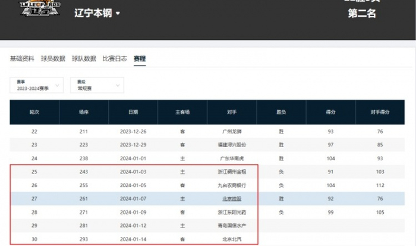The image size is (416, 246).
Task: Click opponent 福建浔兴股份 in round 23
Action: (x=232, y=145)
